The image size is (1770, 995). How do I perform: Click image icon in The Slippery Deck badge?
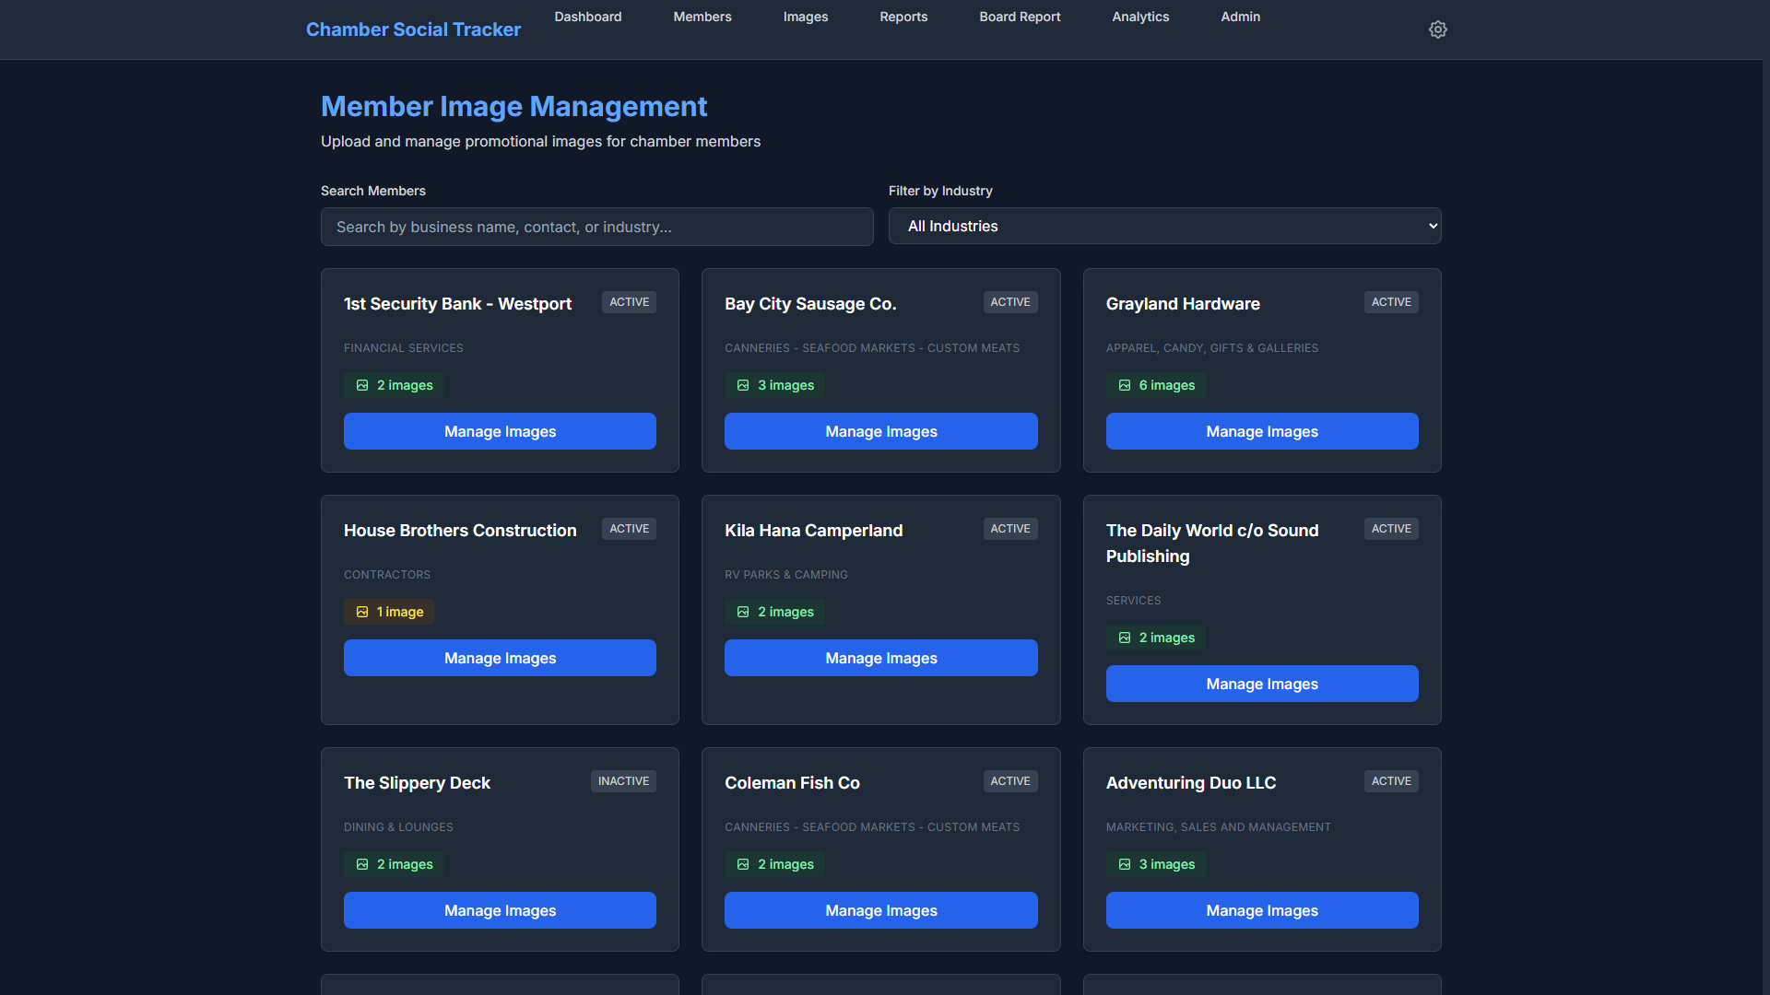(362, 864)
